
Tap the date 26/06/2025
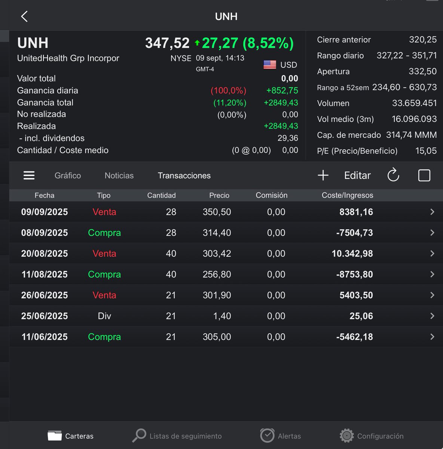coord(45,295)
